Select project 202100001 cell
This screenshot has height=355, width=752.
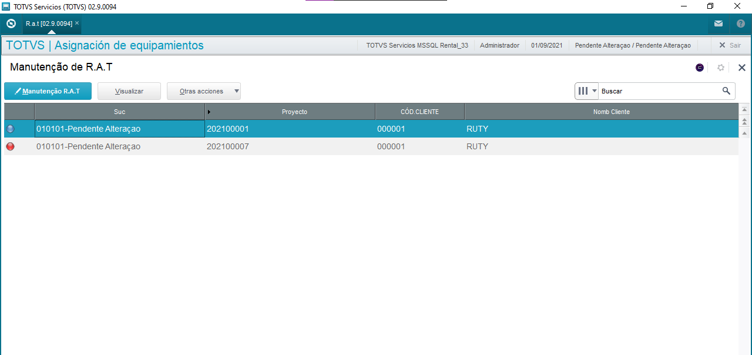point(290,129)
